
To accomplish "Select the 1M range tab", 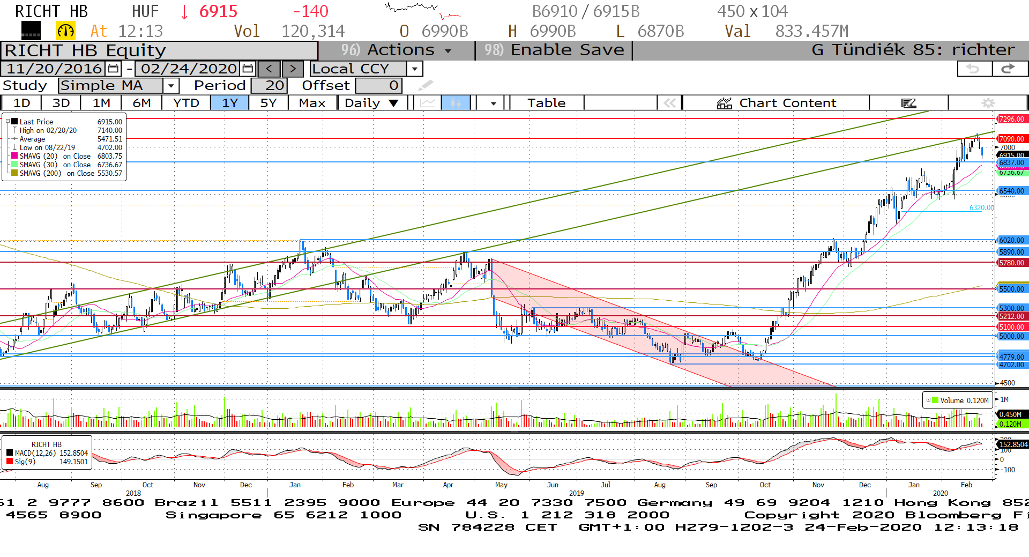I will tap(101, 103).
